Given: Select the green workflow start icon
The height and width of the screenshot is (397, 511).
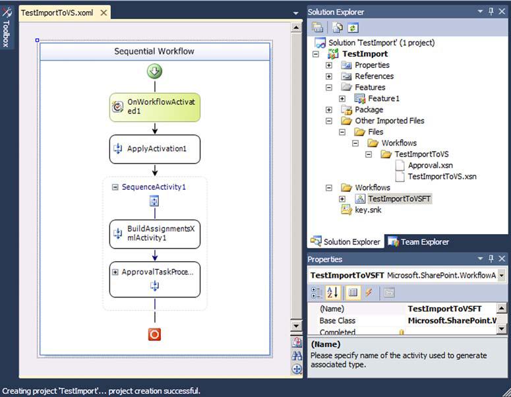Looking at the screenshot, I should 154,71.
